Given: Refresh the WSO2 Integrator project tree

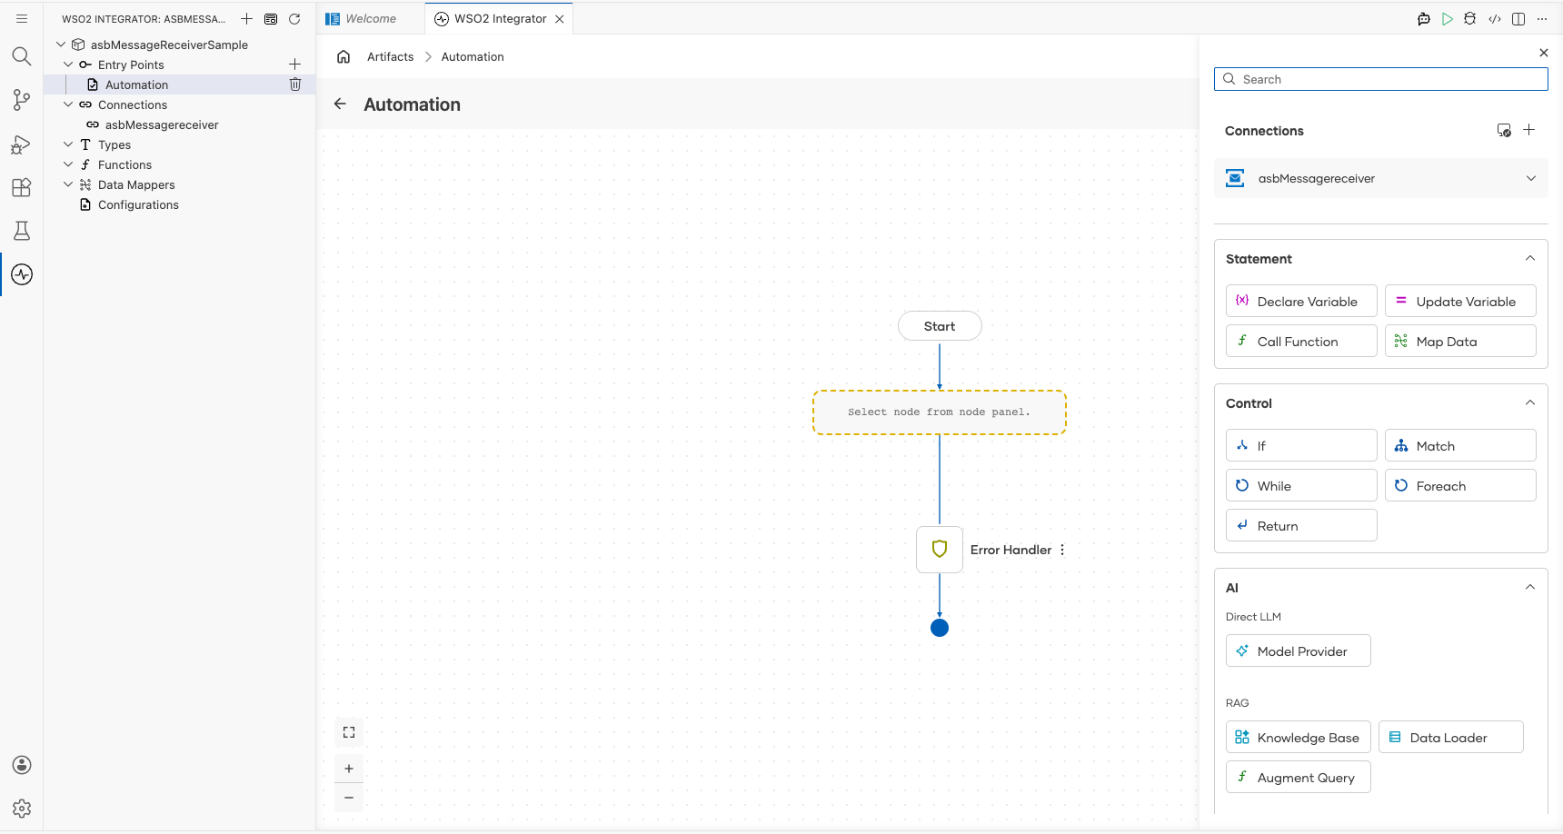Looking at the screenshot, I should 294,18.
